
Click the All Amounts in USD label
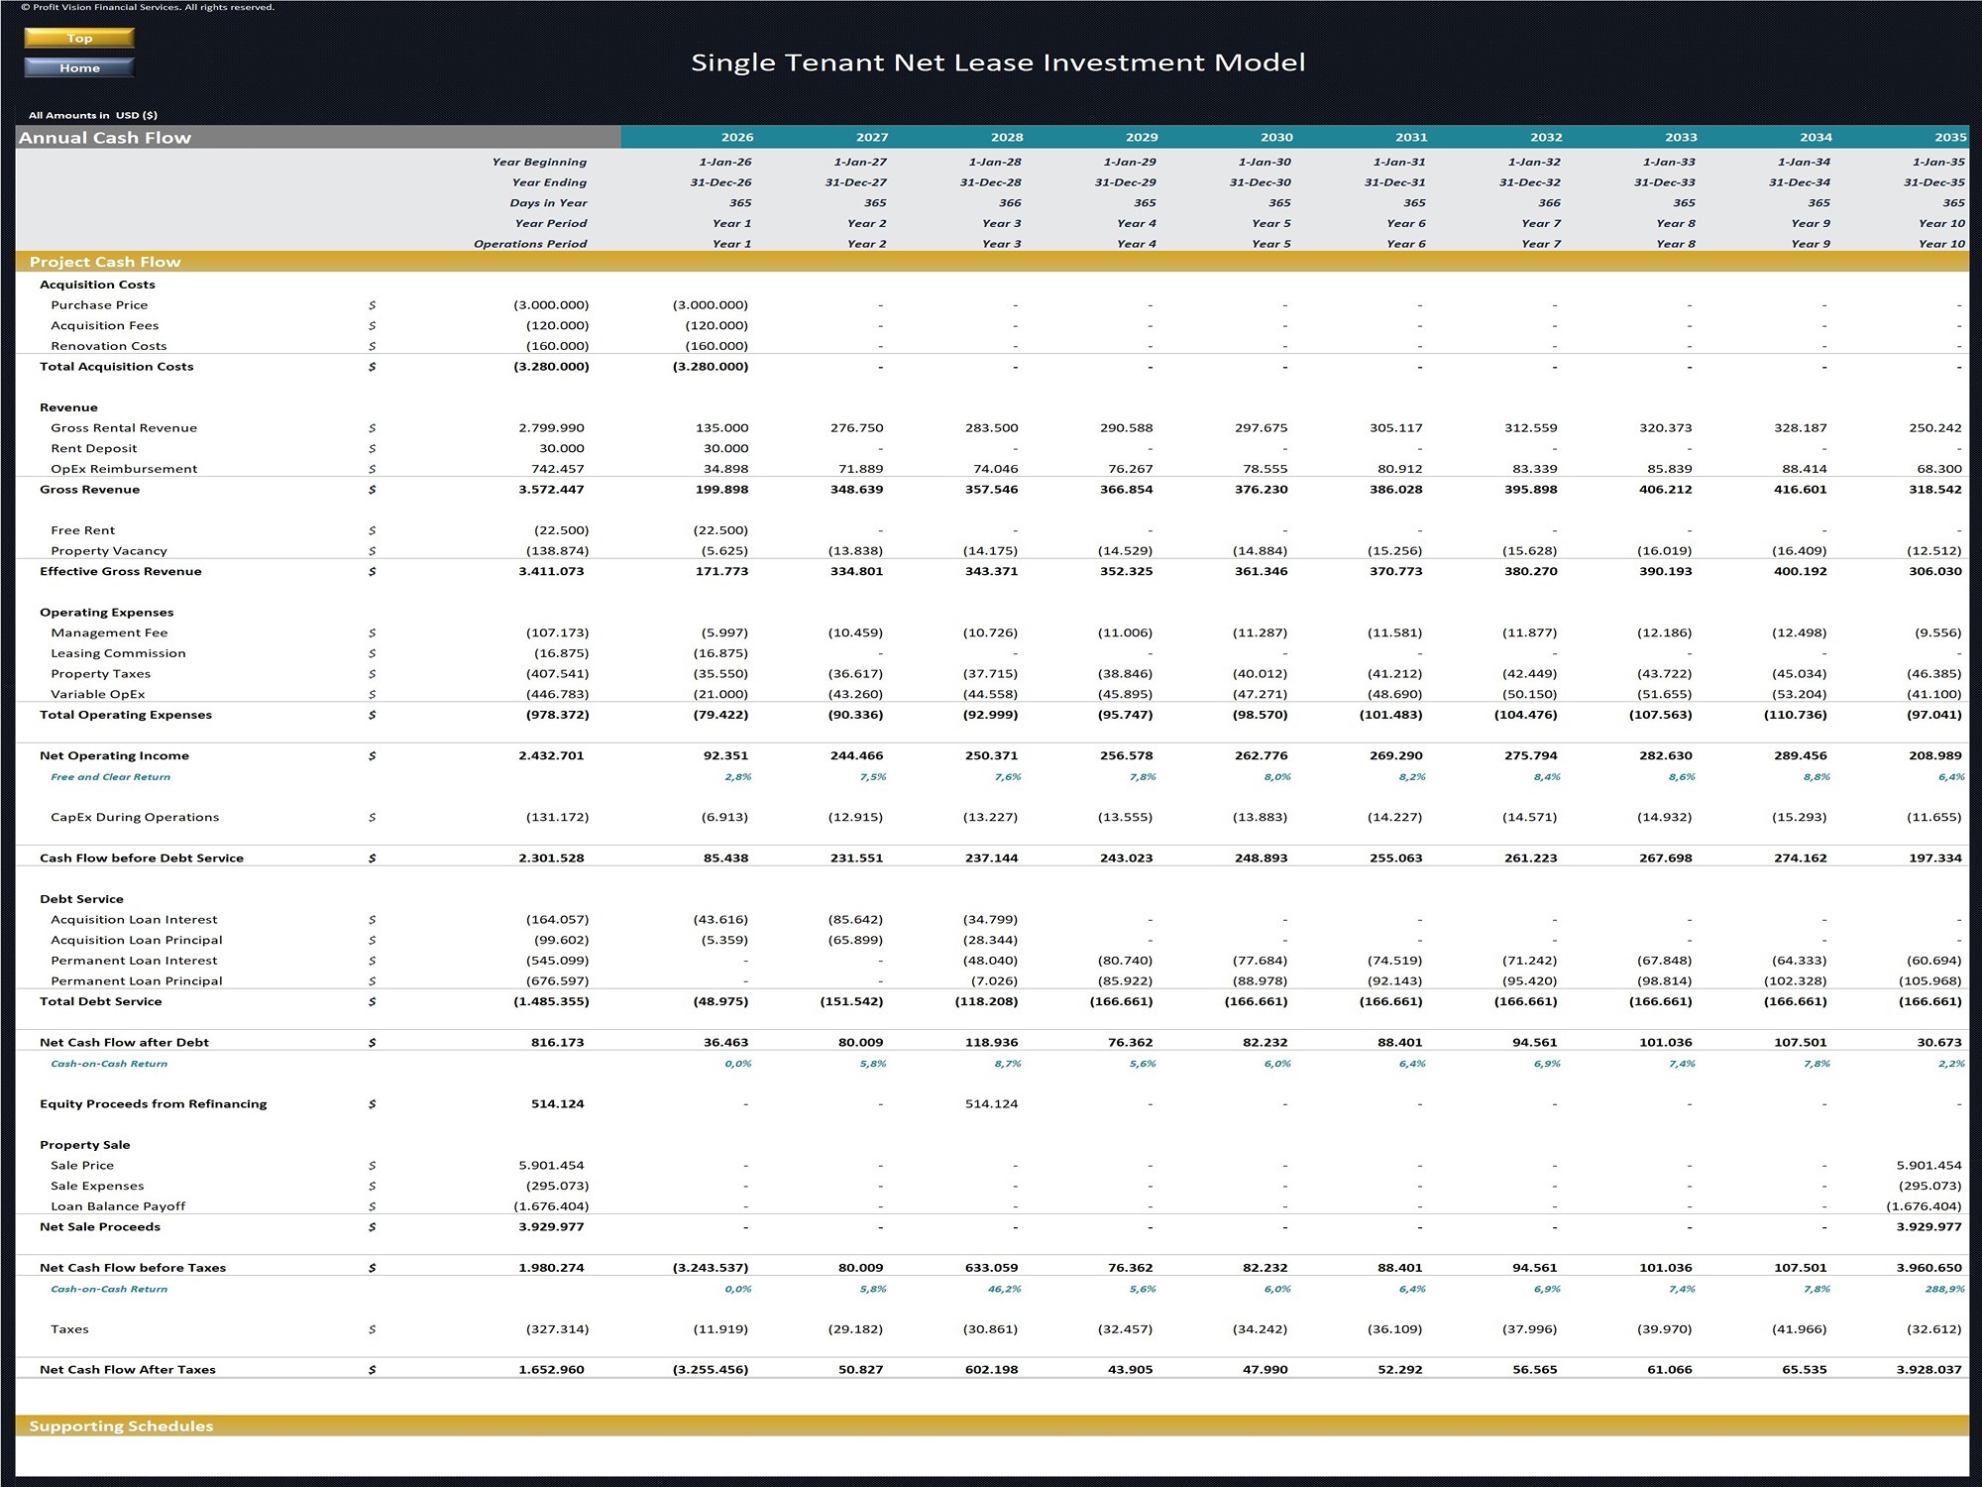coord(95,114)
